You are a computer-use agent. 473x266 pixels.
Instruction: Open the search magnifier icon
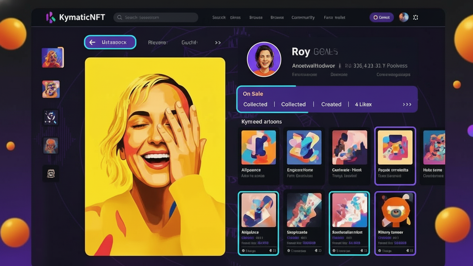(x=119, y=17)
